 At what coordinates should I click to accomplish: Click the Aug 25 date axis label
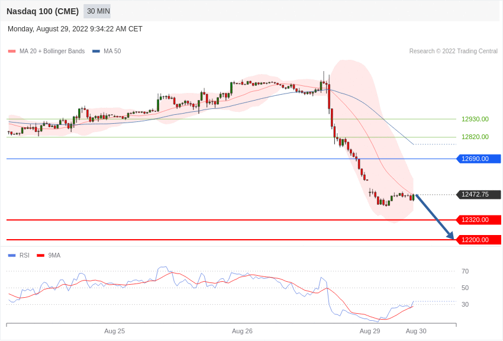click(115, 331)
